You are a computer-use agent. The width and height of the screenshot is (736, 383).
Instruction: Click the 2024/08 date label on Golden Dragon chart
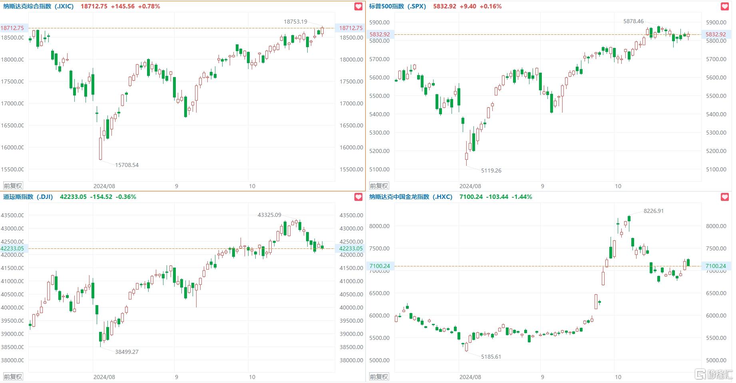tap(470, 377)
